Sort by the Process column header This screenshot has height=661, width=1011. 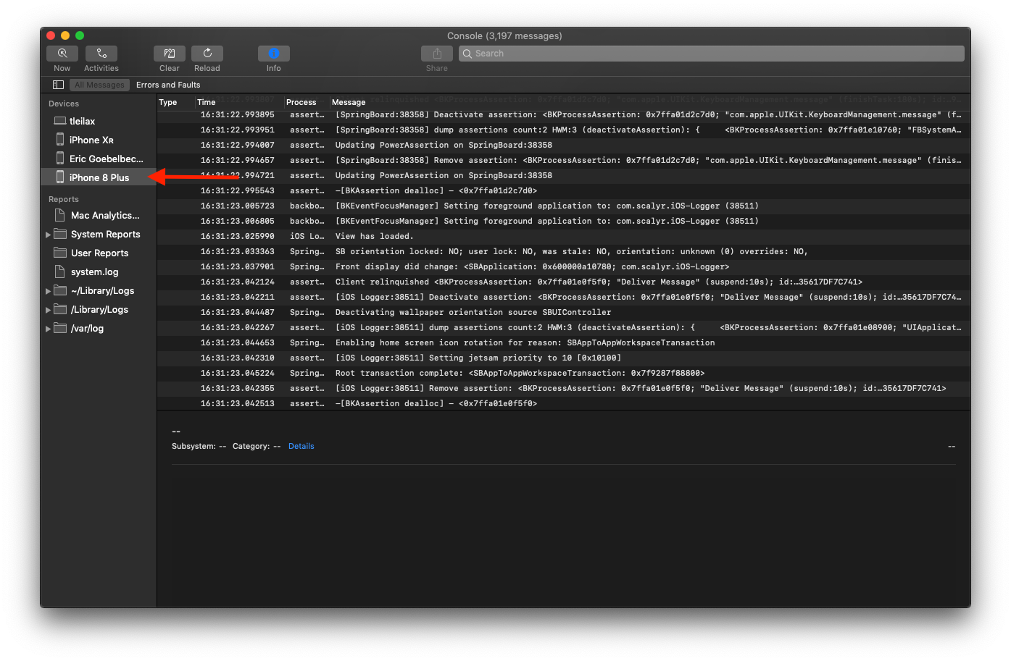(301, 102)
